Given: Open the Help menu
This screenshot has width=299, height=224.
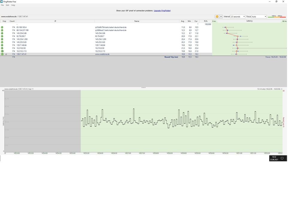Looking at the screenshot, I should point(13,5).
